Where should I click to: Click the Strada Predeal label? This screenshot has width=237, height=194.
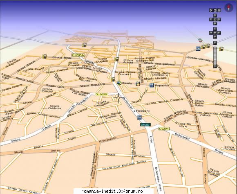coord(57,71)
